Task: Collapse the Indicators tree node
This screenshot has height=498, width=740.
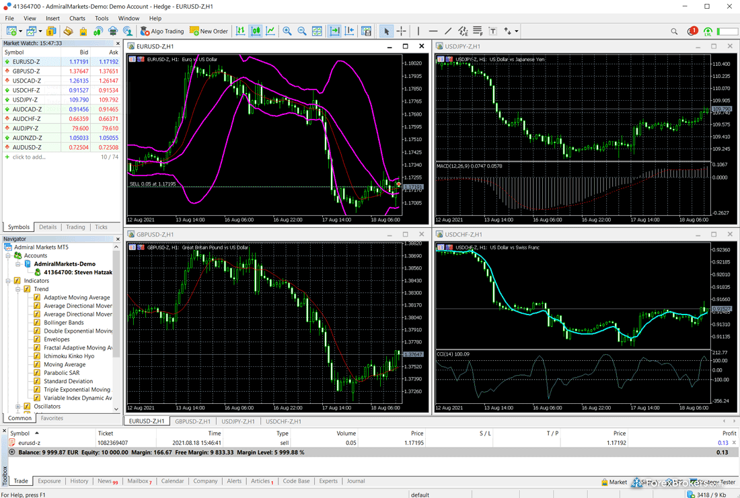Action: click(8, 281)
